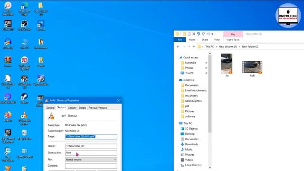Viewport: 304px width, 171px height.
Task: Switch to the Security tab in Properties
Action: tap(72, 108)
